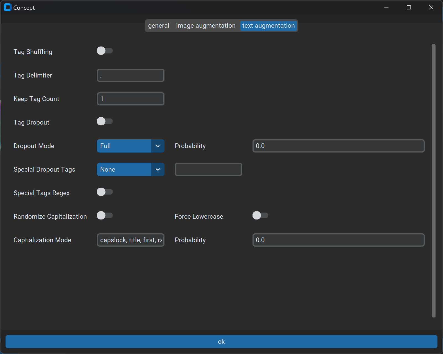The width and height of the screenshot is (443, 354).
Task: Open the Dropout Mode dropdown
Action: tap(124, 146)
